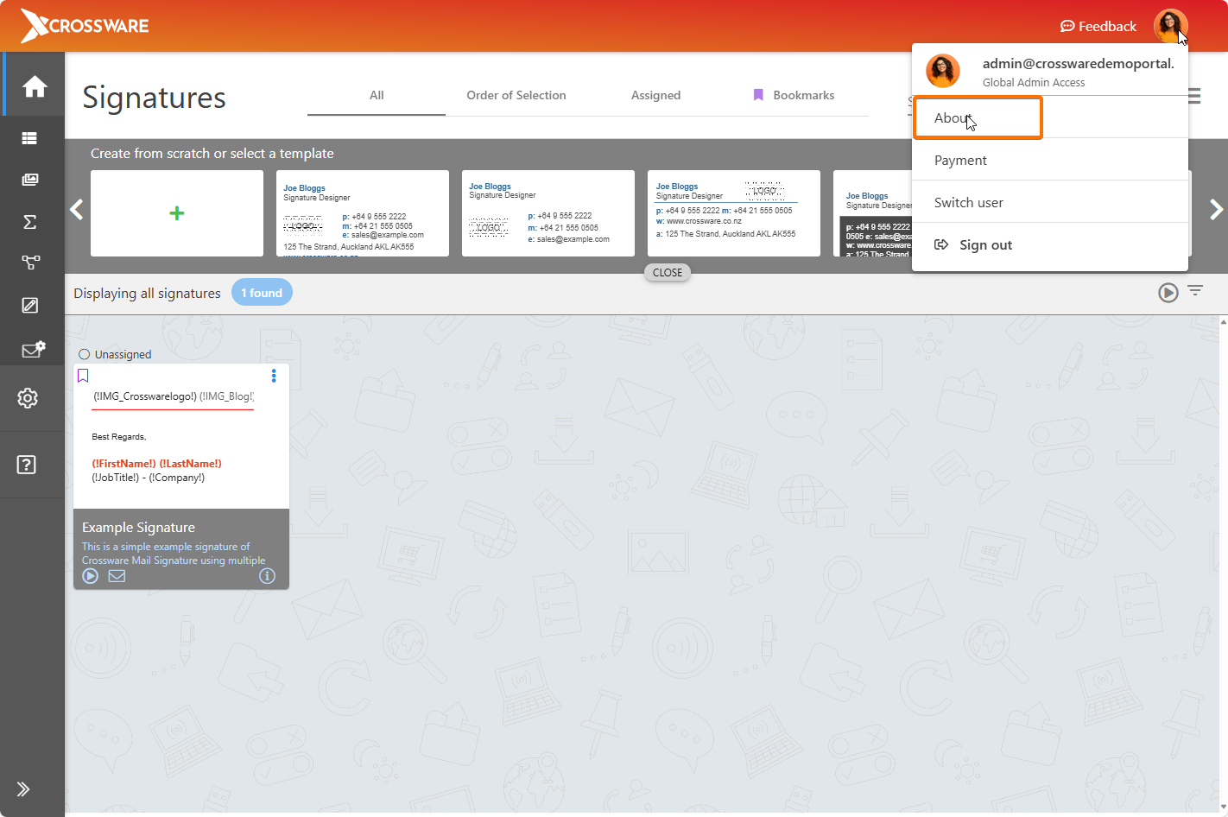Open the Help question mark icon
1228x817 pixels.
pyautogui.click(x=27, y=465)
